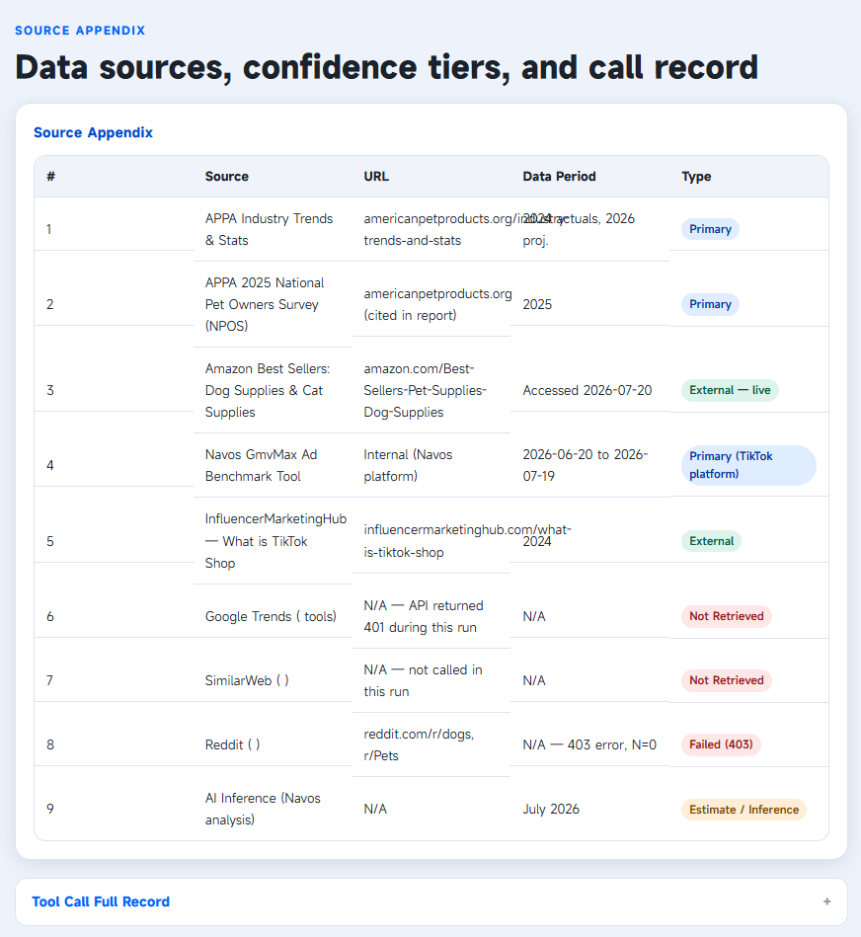Click the Not Retrieved badge for Google Trends

point(727,616)
